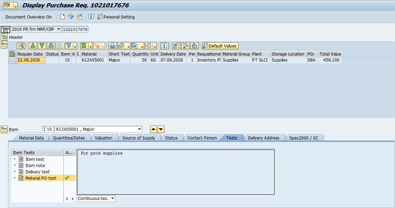Viewport: 395px width, 208px height.
Task: Open the Find binoculars tool
Action: (51, 46)
